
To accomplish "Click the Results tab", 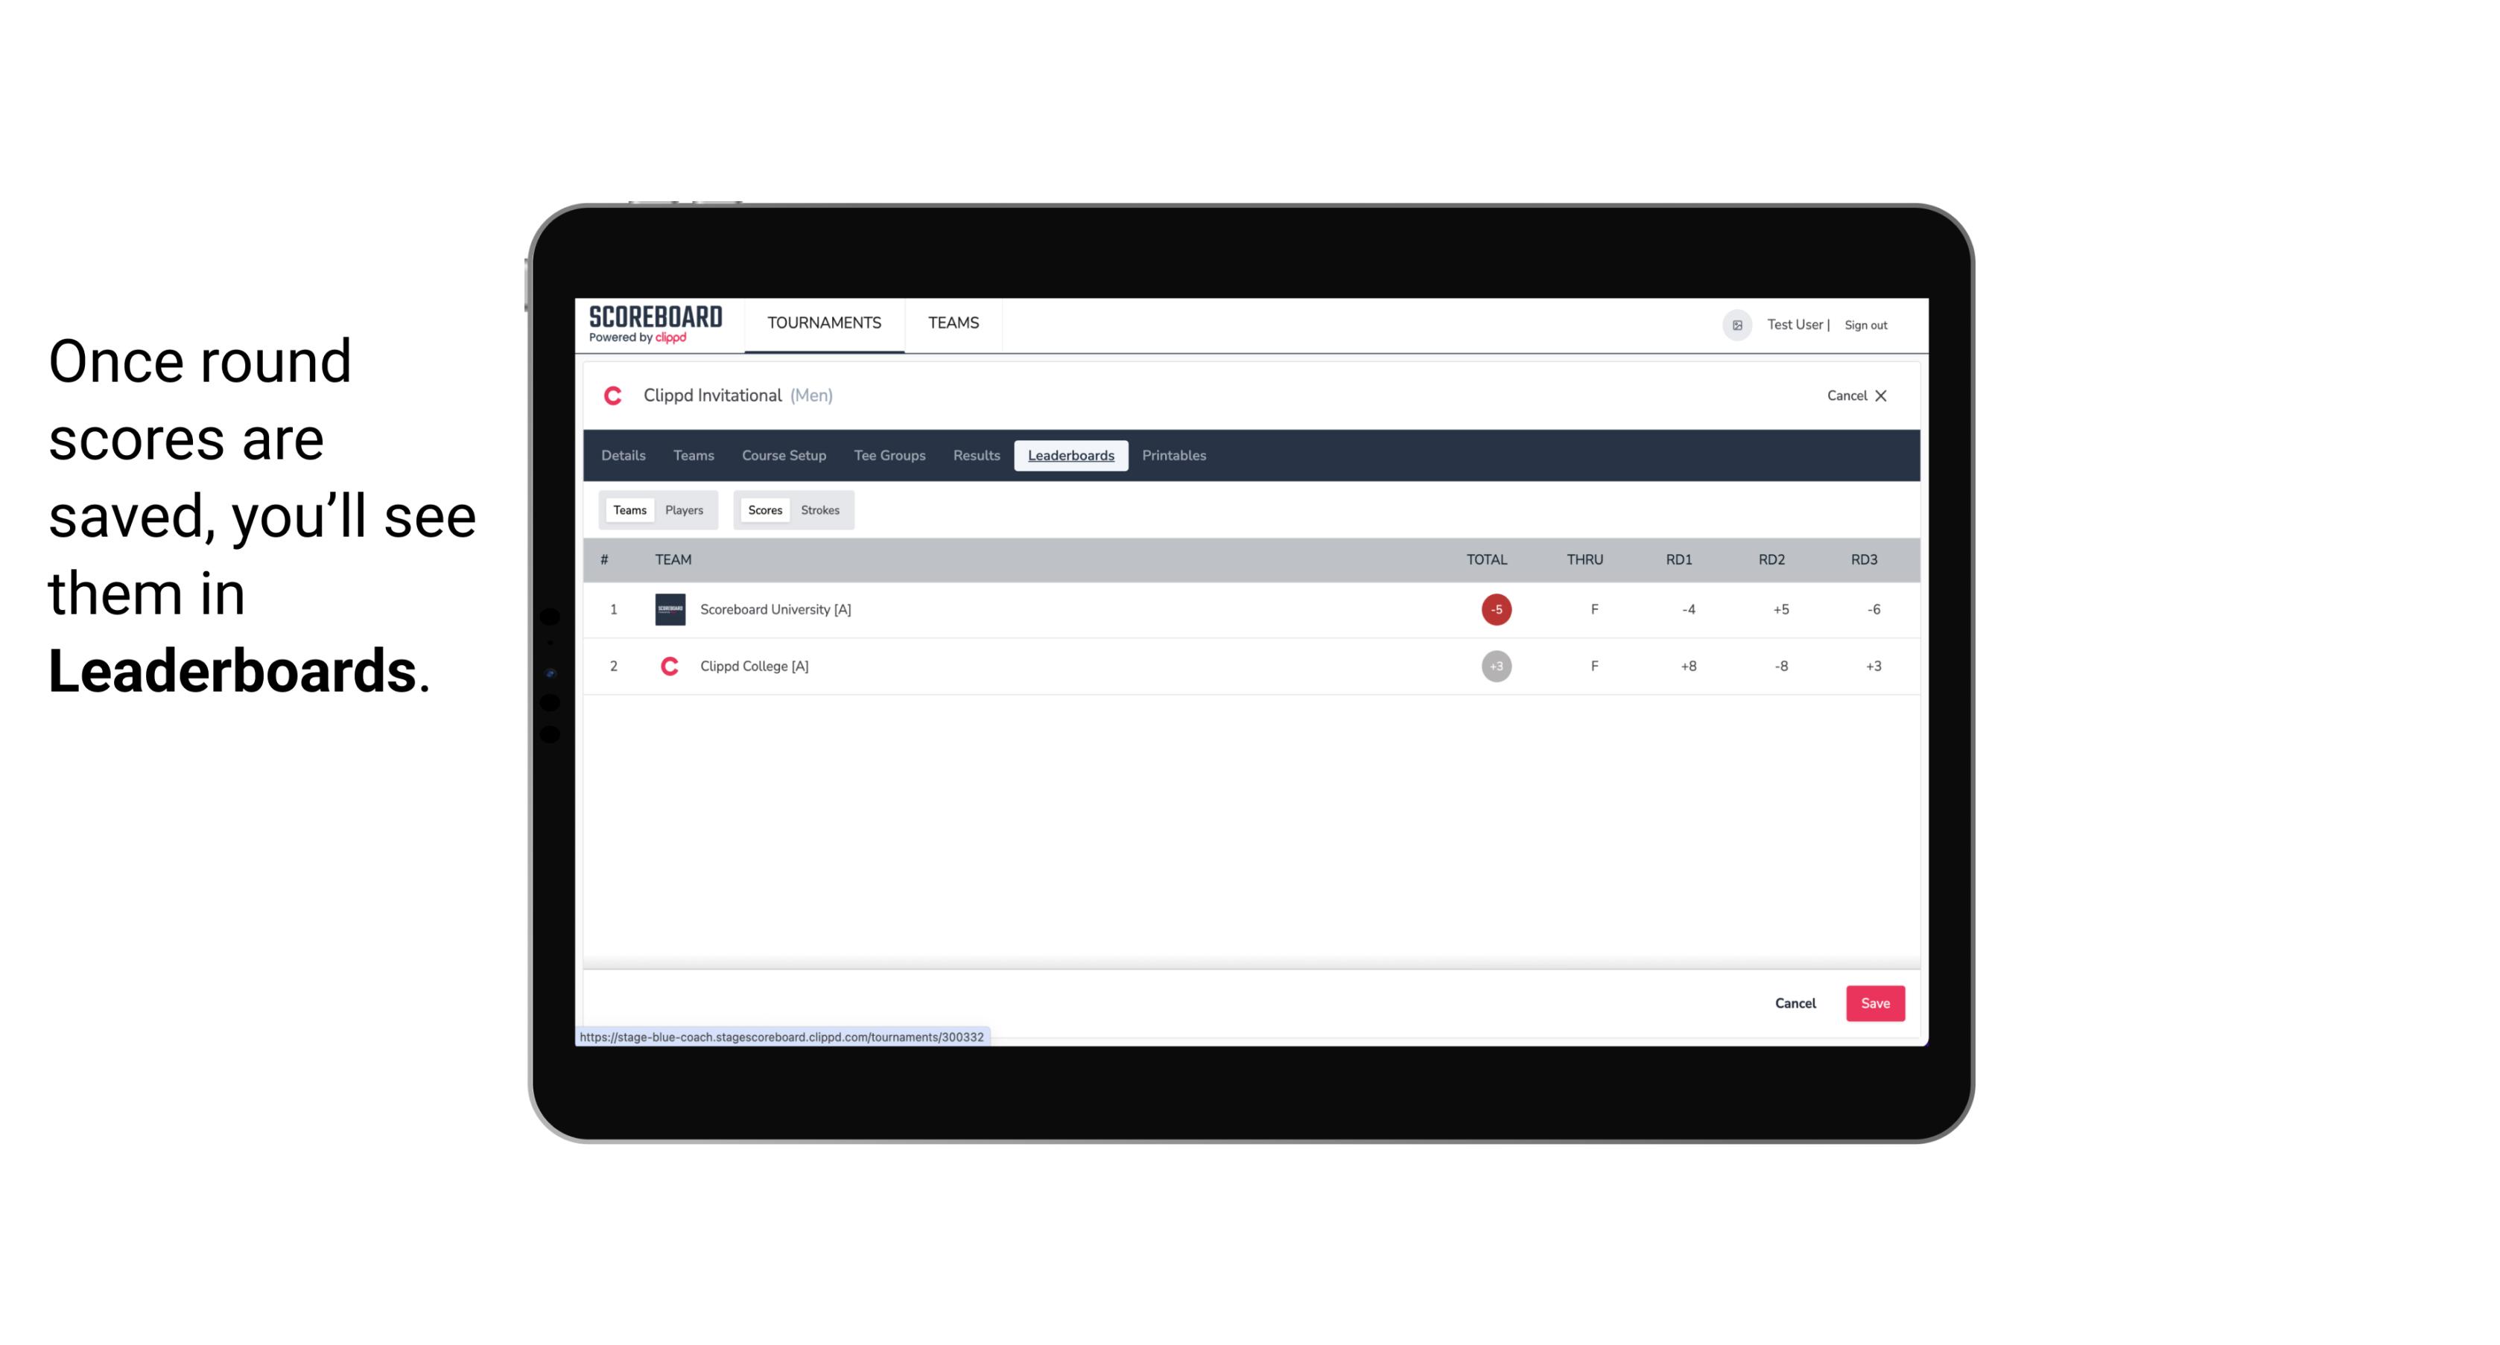I will point(976,456).
